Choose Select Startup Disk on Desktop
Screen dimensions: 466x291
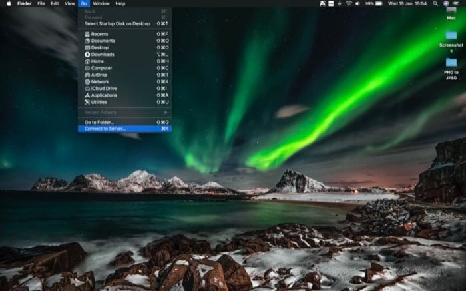click(125, 23)
